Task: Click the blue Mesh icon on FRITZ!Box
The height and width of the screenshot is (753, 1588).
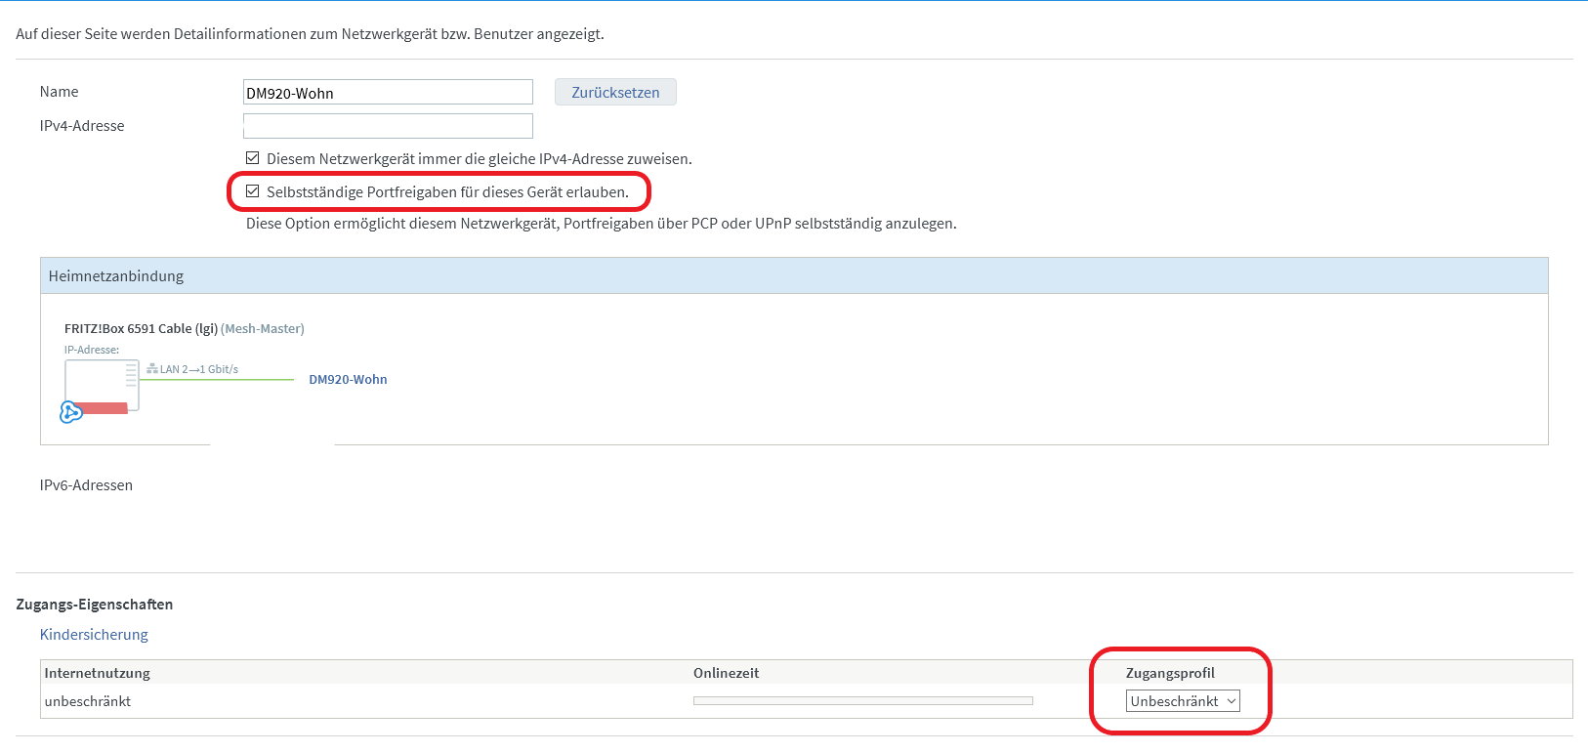Action: click(x=70, y=412)
